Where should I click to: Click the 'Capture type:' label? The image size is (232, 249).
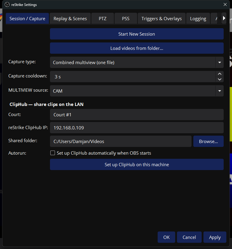(22, 62)
